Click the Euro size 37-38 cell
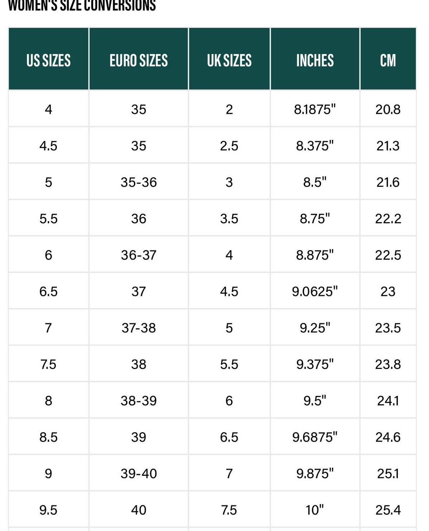 (x=139, y=328)
